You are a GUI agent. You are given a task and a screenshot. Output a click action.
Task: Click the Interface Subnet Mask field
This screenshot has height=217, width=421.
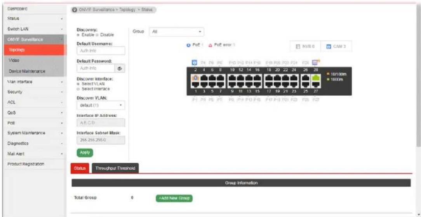[101, 140]
